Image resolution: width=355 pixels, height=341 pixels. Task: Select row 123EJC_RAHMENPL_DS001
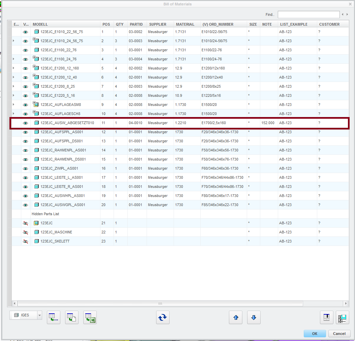pyautogui.click(x=180, y=159)
